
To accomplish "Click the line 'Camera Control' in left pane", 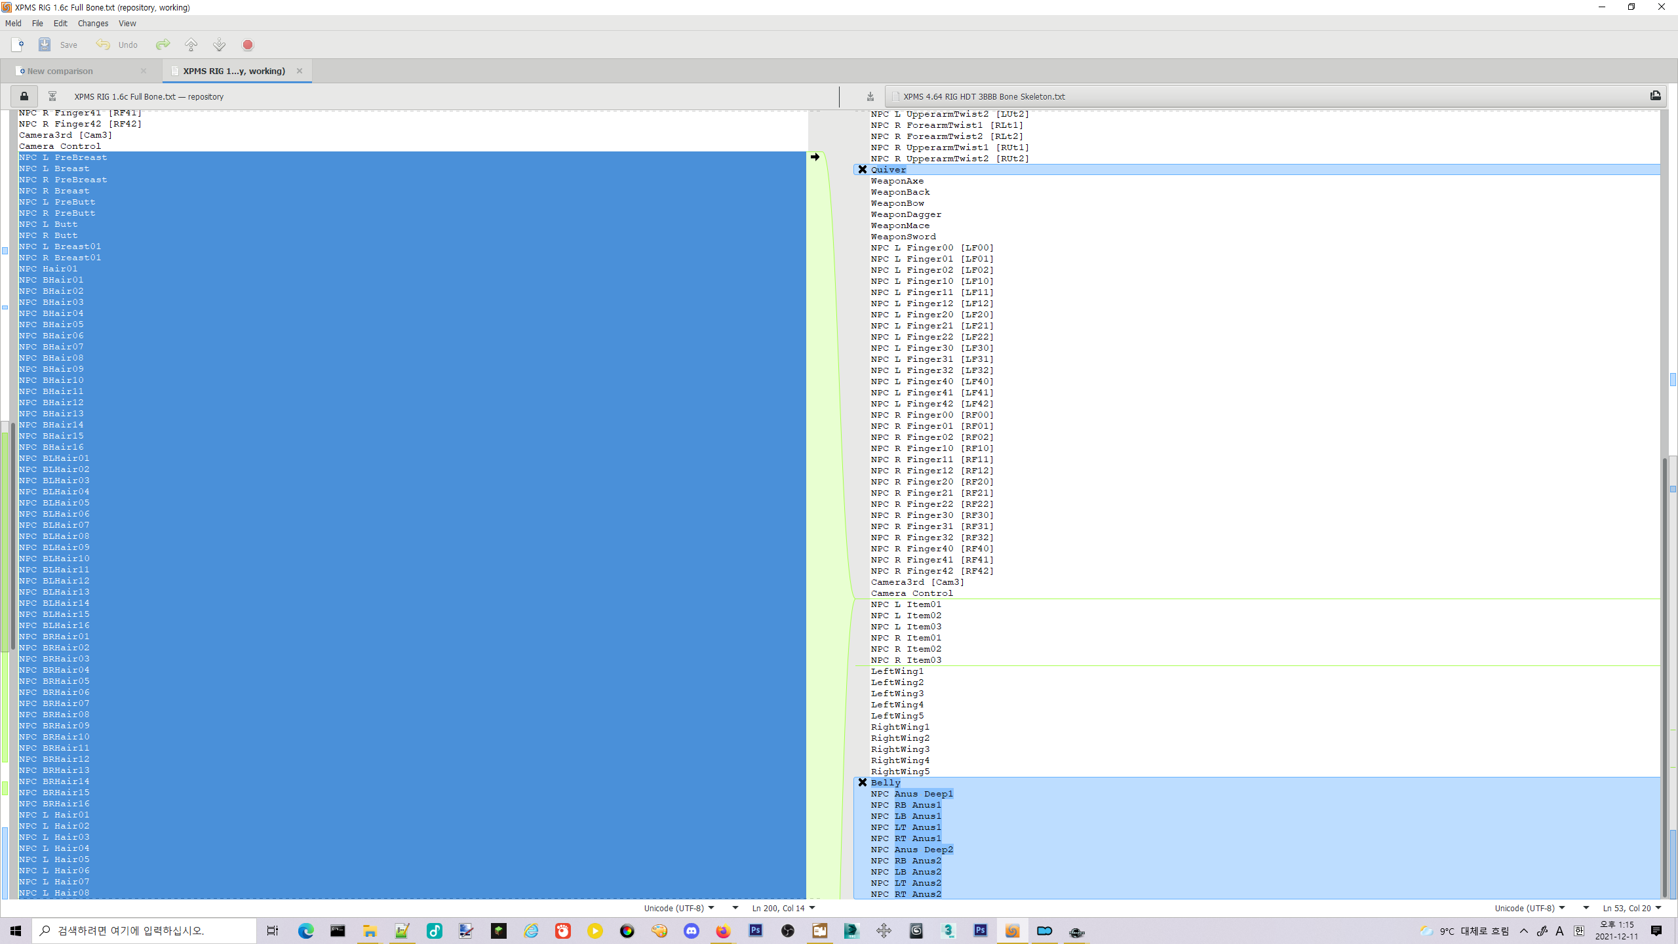I will click(x=60, y=146).
